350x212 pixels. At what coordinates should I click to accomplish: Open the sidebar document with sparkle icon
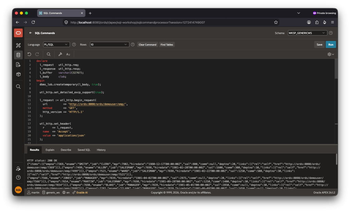coord(18,65)
